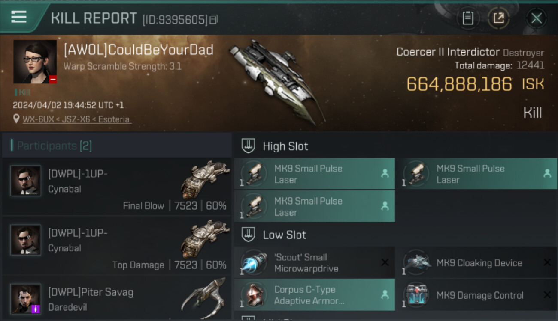This screenshot has height=321, width=558.
Task: Select the MK9 Cloaking Device module
Action: tap(477, 263)
